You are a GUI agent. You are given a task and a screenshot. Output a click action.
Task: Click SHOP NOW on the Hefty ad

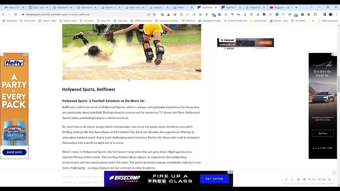pos(14,152)
